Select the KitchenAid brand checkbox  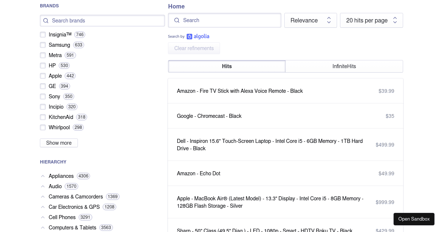click(43, 117)
